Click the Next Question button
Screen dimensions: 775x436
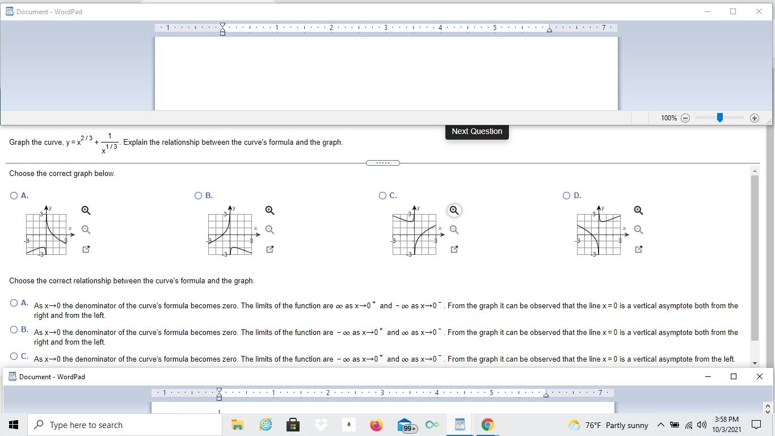477,131
